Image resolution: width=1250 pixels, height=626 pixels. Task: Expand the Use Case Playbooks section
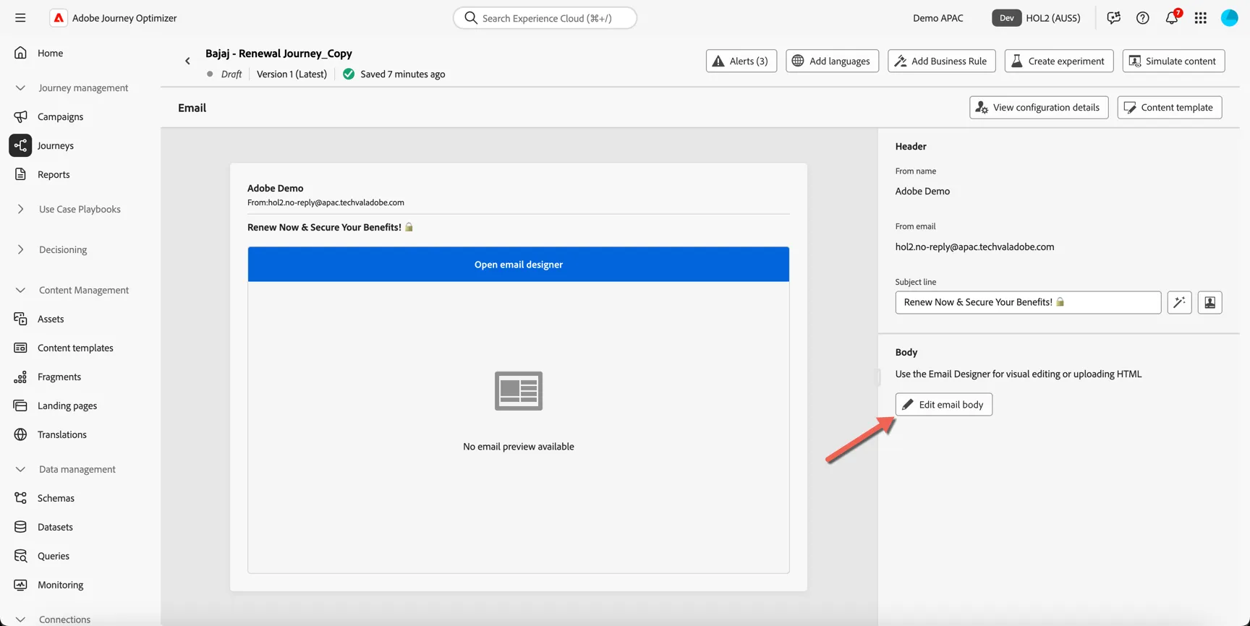[20, 209]
